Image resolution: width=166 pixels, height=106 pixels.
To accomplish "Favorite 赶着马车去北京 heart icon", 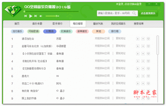I will (148, 46).
